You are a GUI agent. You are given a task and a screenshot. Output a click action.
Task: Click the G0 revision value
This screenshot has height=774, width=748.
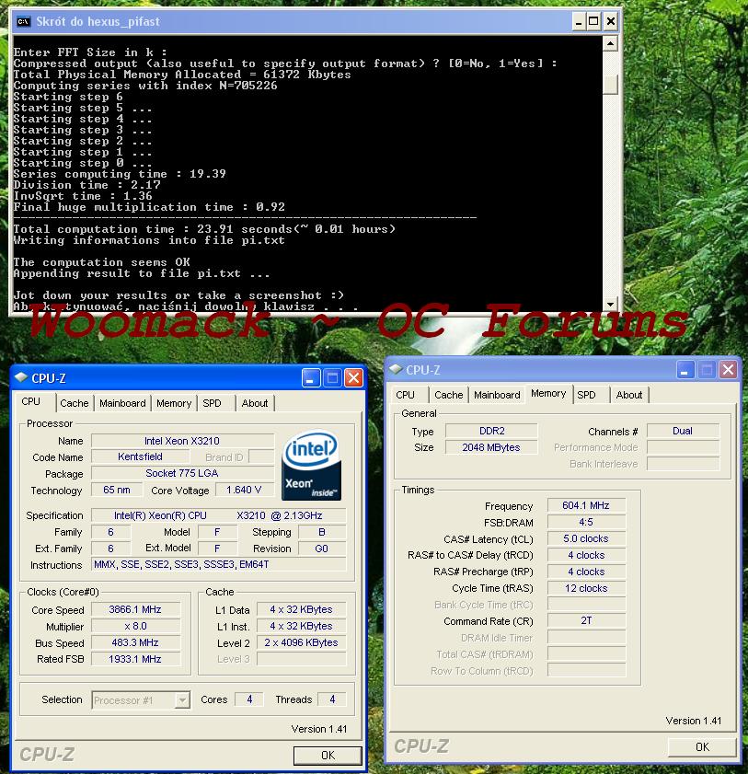tap(322, 549)
